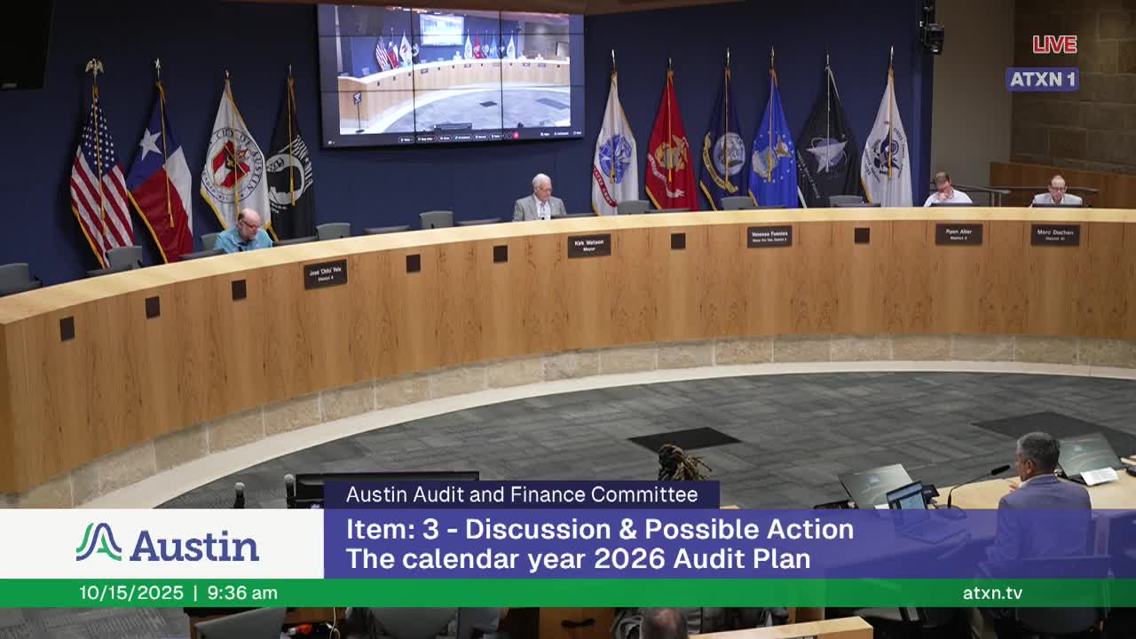Click the Vanessa Fuentes nameplate
Screen dimensions: 1136x639
click(769, 236)
